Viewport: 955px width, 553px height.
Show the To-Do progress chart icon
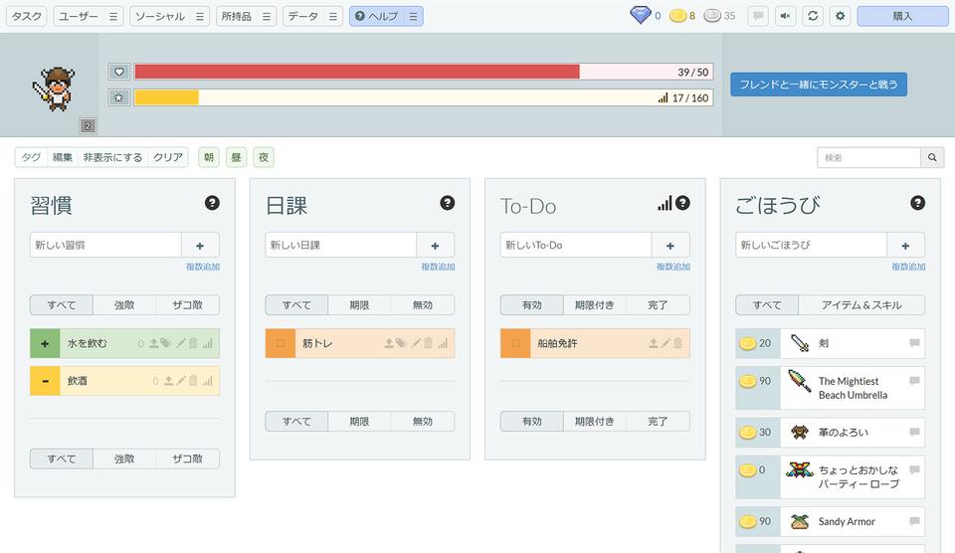pos(665,204)
